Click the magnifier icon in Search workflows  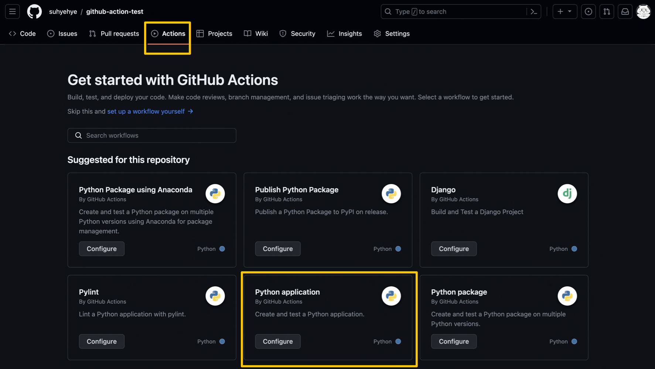click(x=78, y=135)
